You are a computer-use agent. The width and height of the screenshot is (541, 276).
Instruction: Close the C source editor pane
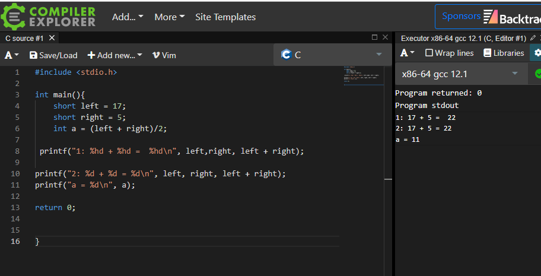click(386, 37)
